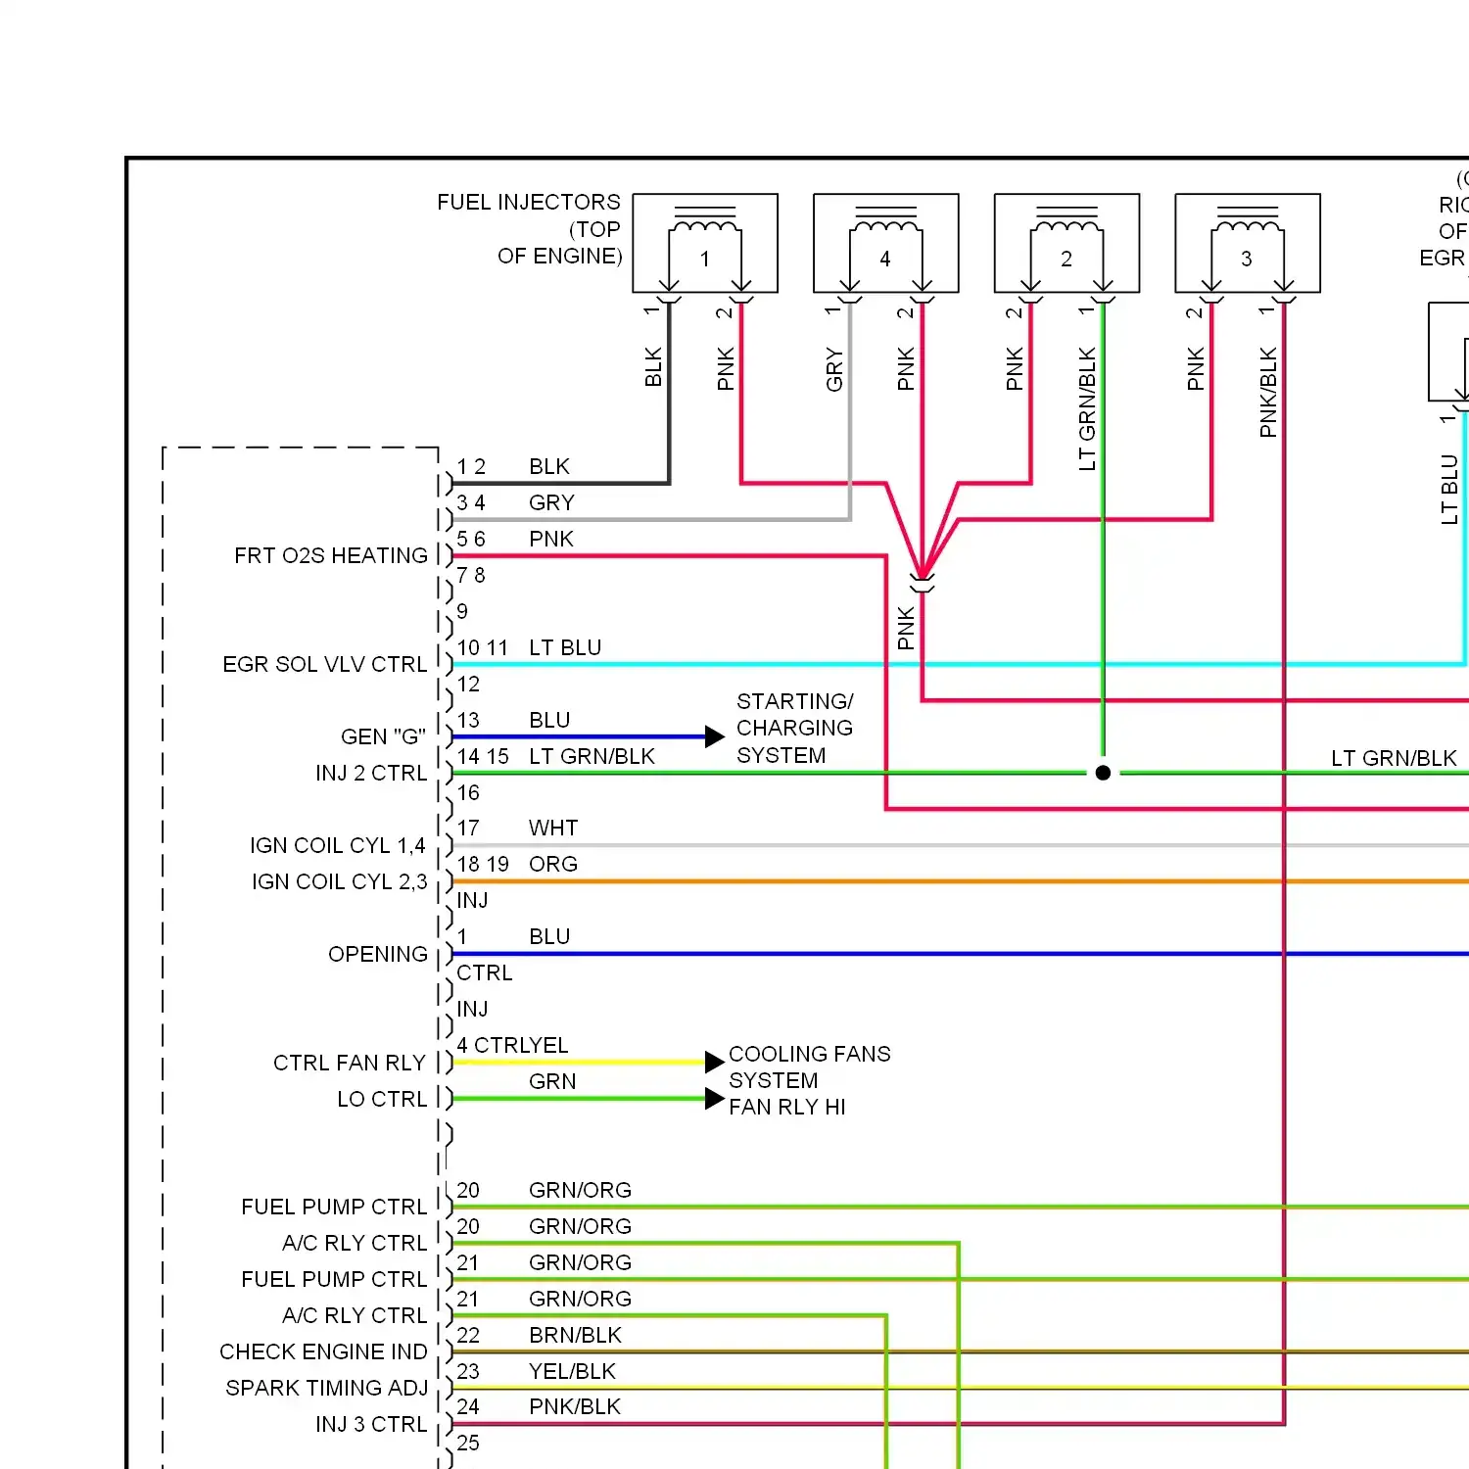Select the BRN/BLK label at pin 22
Screen dimensions: 1469x1469
click(x=575, y=1336)
